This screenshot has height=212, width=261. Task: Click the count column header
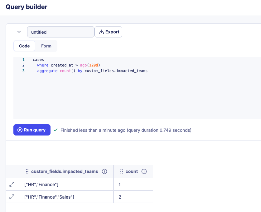click(x=131, y=171)
